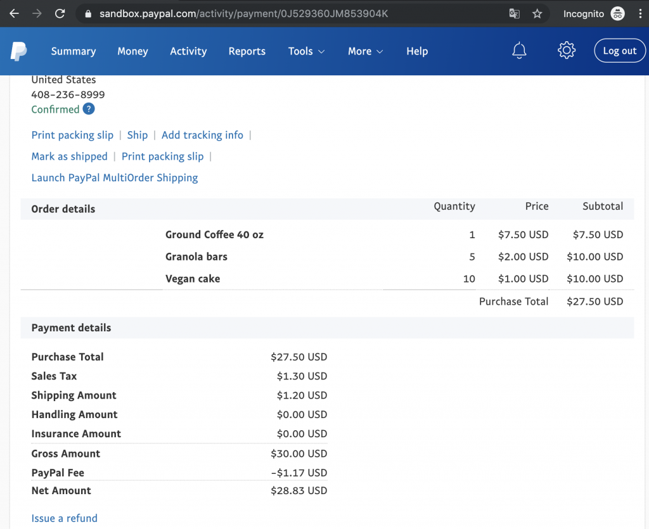Reload the page with the refresh icon
649x529 pixels.
[60, 14]
